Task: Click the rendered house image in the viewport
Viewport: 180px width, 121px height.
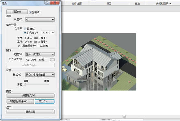Action: coord(99,62)
